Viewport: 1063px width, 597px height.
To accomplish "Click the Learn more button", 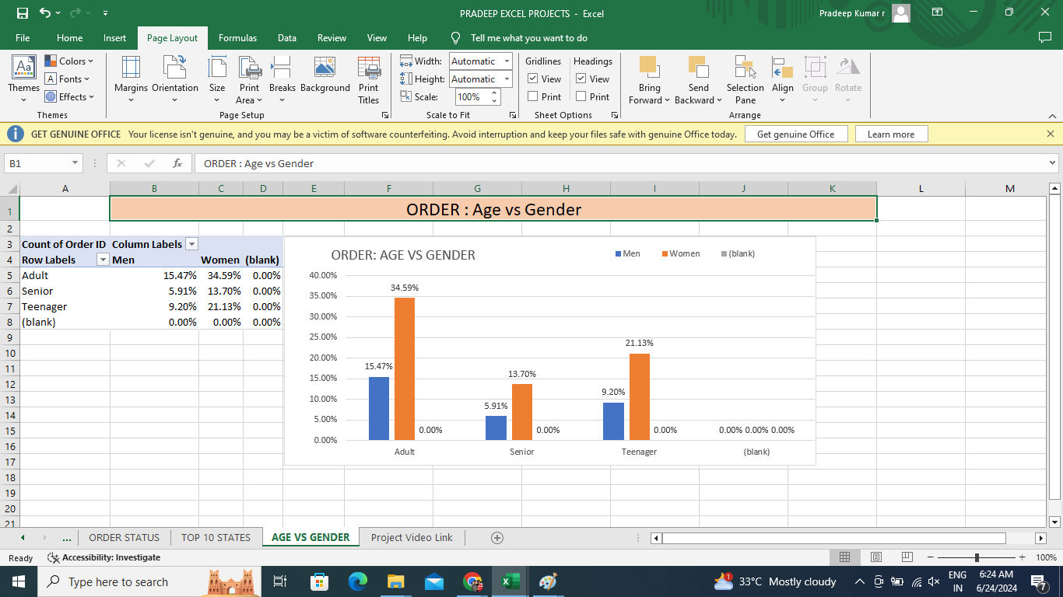I will [890, 134].
